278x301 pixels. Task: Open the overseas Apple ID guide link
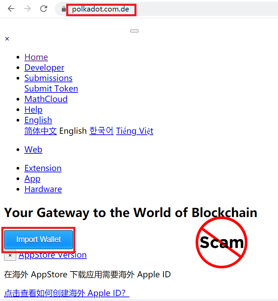[x=67, y=293]
